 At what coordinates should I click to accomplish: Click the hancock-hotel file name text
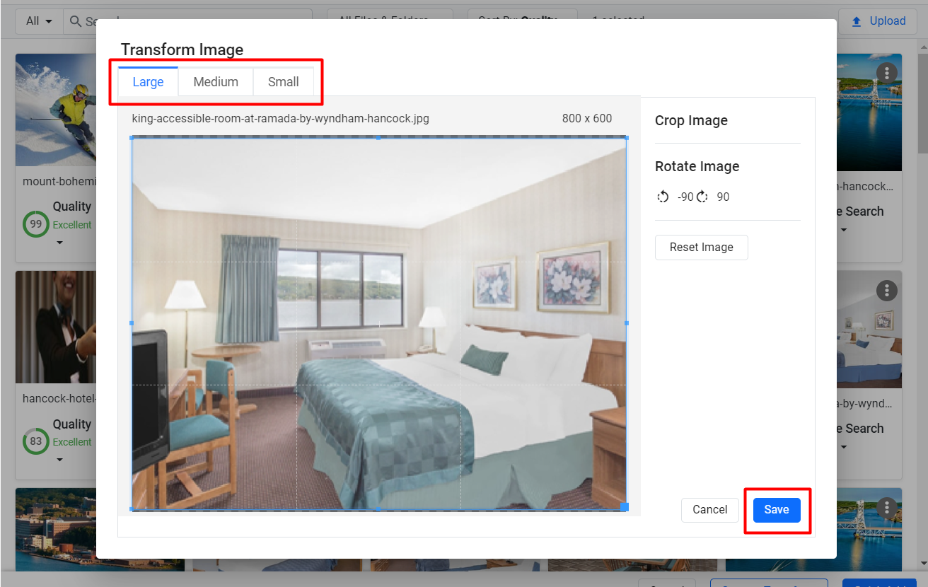pos(59,398)
